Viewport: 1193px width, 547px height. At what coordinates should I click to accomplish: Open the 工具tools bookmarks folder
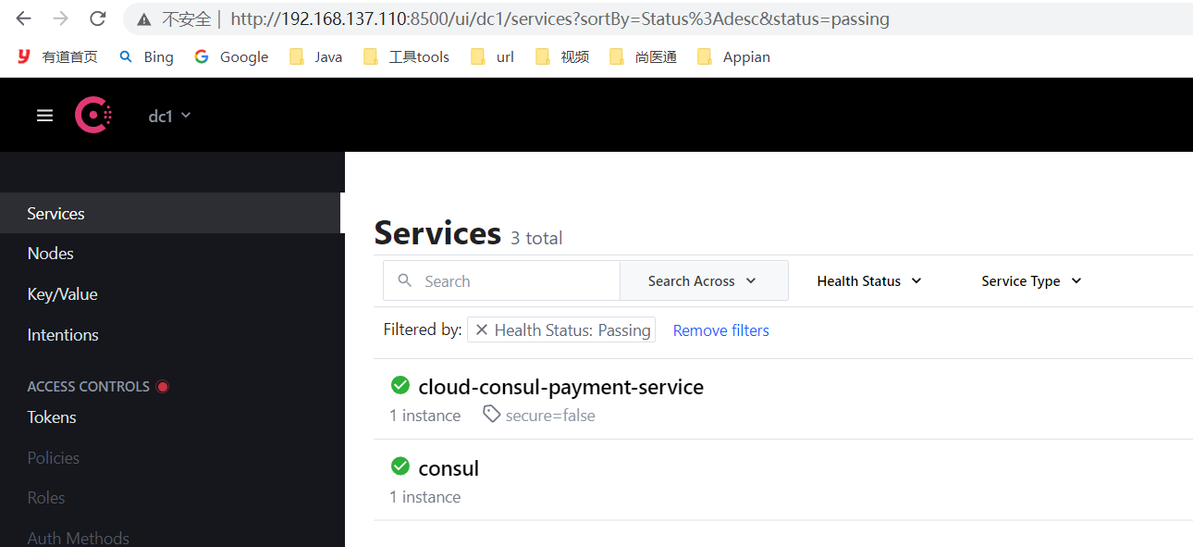(x=406, y=56)
